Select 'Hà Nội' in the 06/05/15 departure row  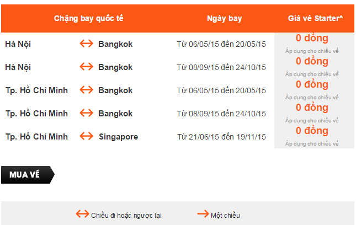[x=18, y=44]
